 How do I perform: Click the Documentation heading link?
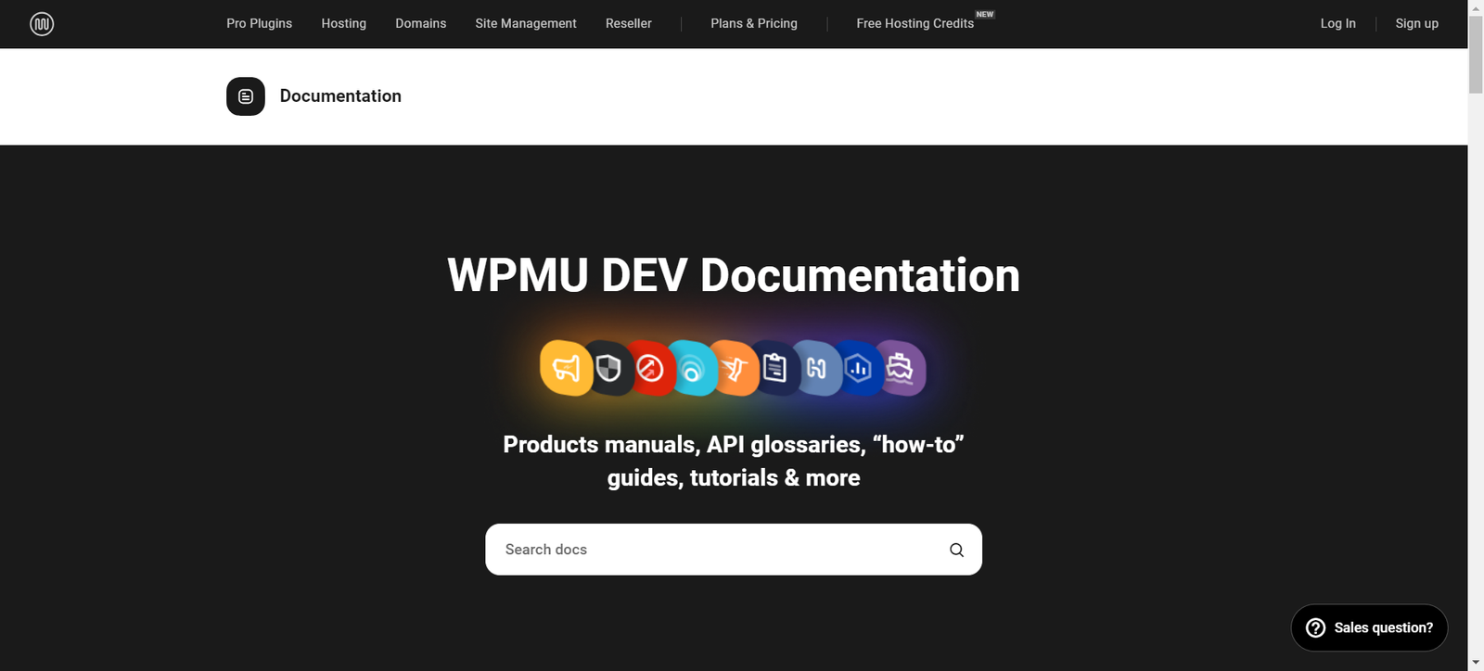click(340, 96)
